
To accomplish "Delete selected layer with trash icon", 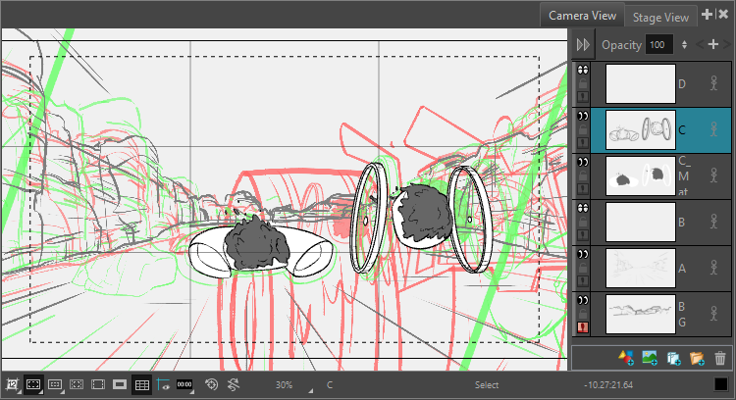I will click(x=720, y=358).
